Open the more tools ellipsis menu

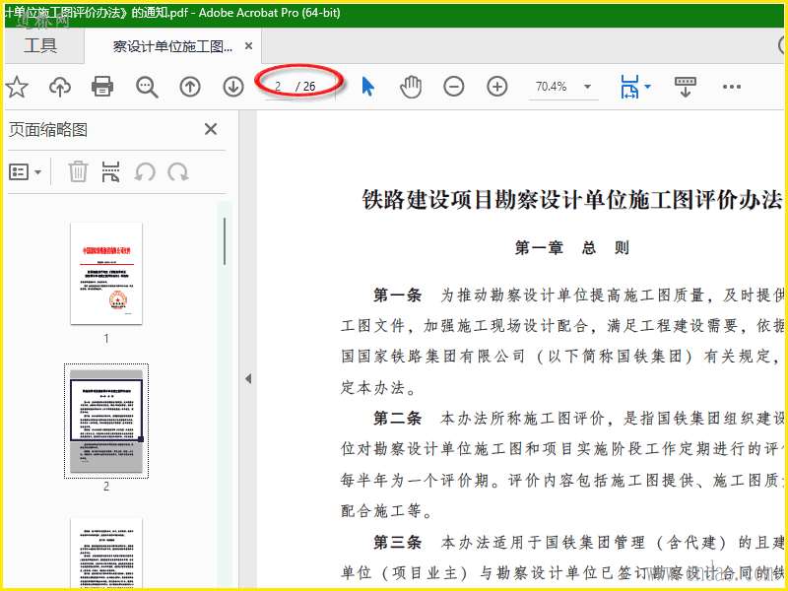click(x=732, y=87)
